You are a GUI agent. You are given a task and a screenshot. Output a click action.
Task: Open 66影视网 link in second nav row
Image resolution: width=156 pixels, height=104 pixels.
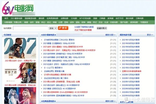[8, 22]
